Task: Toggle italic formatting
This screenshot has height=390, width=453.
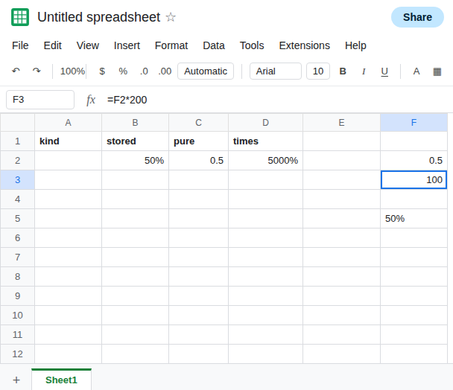Action: click(x=364, y=71)
